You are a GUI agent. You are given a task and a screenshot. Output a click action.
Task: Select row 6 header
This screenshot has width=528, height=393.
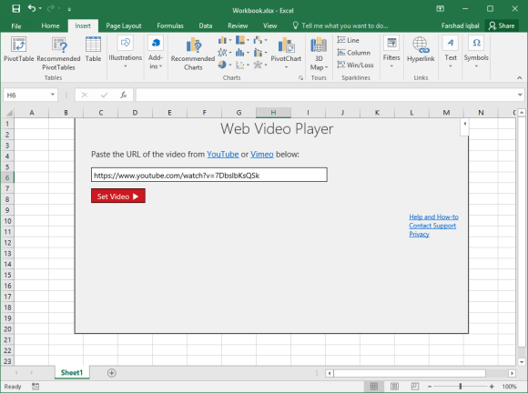point(7,177)
